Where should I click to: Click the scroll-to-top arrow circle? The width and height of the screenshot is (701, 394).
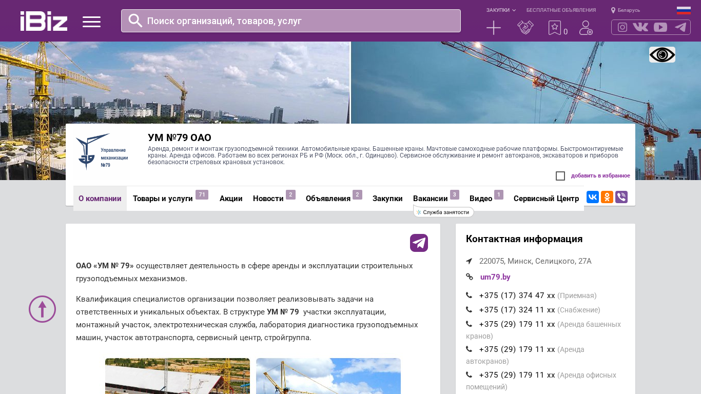42,309
